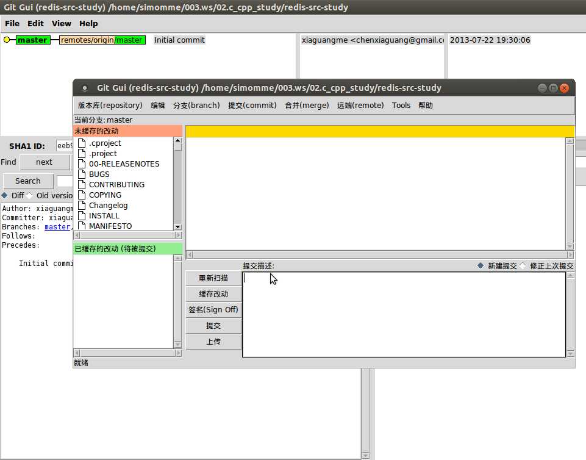Select 00-RELEASENOTES file name

(124, 164)
